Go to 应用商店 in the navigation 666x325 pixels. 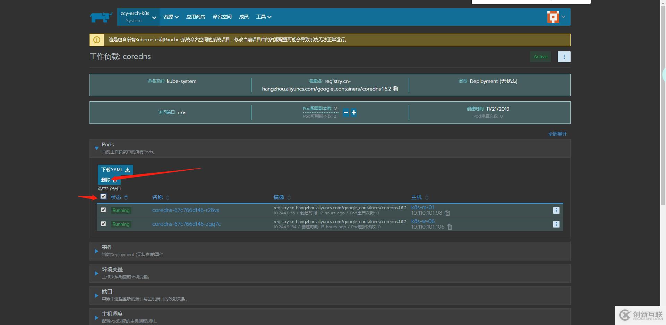(196, 17)
